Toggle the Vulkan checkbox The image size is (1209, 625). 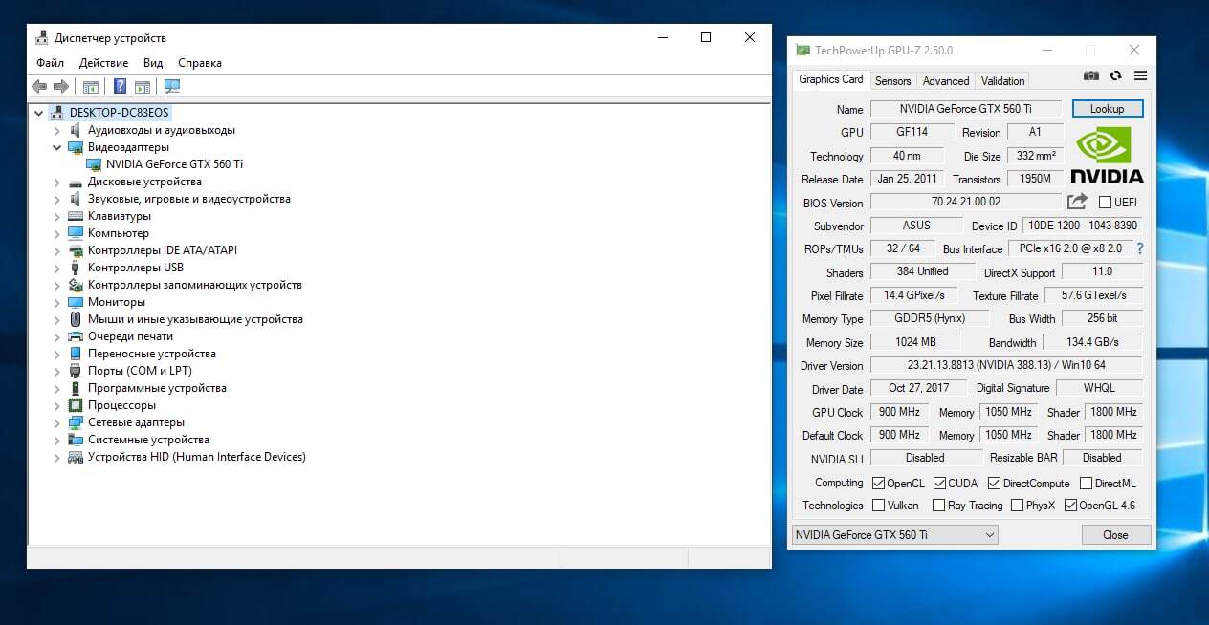pos(879,506)
